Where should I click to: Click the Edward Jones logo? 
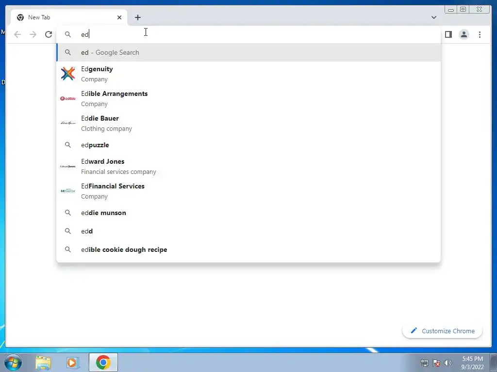coord(68,166)
